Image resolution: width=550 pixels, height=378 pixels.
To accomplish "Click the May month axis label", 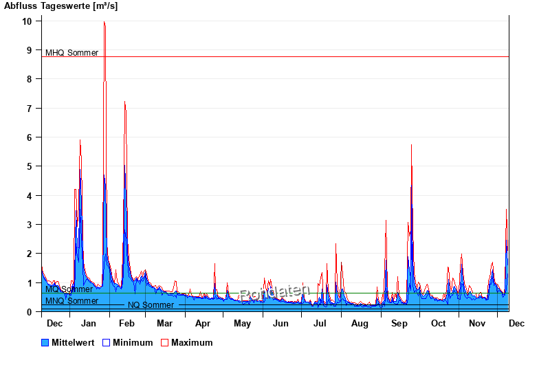I will 242,323.
